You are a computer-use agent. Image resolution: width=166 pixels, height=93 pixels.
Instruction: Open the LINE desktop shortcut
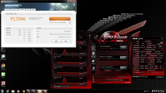point(3,75)
